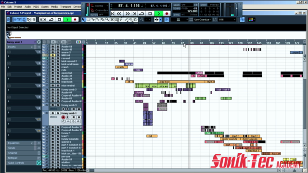This screenshot has width=308, height=173.
Task: Select the Zoom magnifier tool
Action: pos(107,20)
